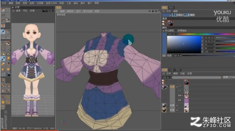Viewport: 235px width, 131px height.
Task: Expand the first material's layer arrow
Action: [x=177, y=87]
